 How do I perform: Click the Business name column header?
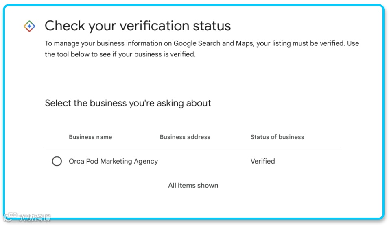pyautogui.click(x=90, y=137)
